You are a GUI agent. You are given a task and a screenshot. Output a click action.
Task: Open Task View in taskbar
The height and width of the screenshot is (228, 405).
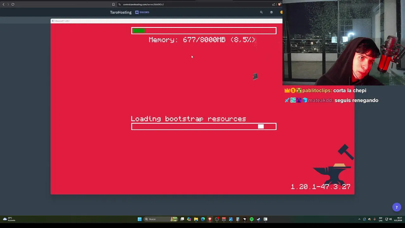[x=182, y=219]
